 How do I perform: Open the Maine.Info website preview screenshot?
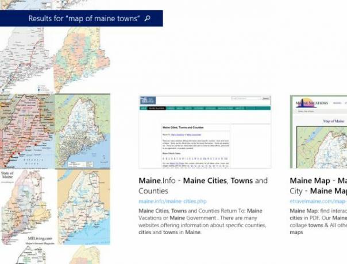click(x=205, y=132)
